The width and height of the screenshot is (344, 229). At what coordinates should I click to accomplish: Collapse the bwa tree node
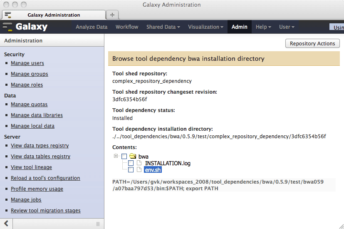click(116, 156)
